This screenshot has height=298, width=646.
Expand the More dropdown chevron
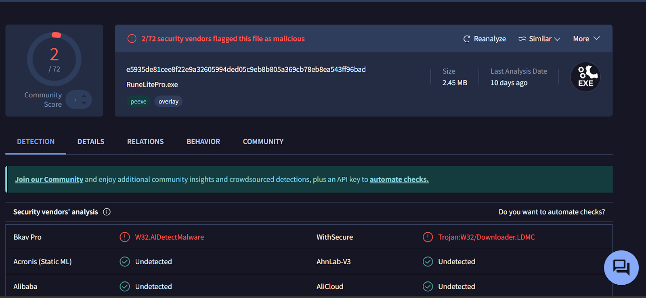(x=596, y=38)
